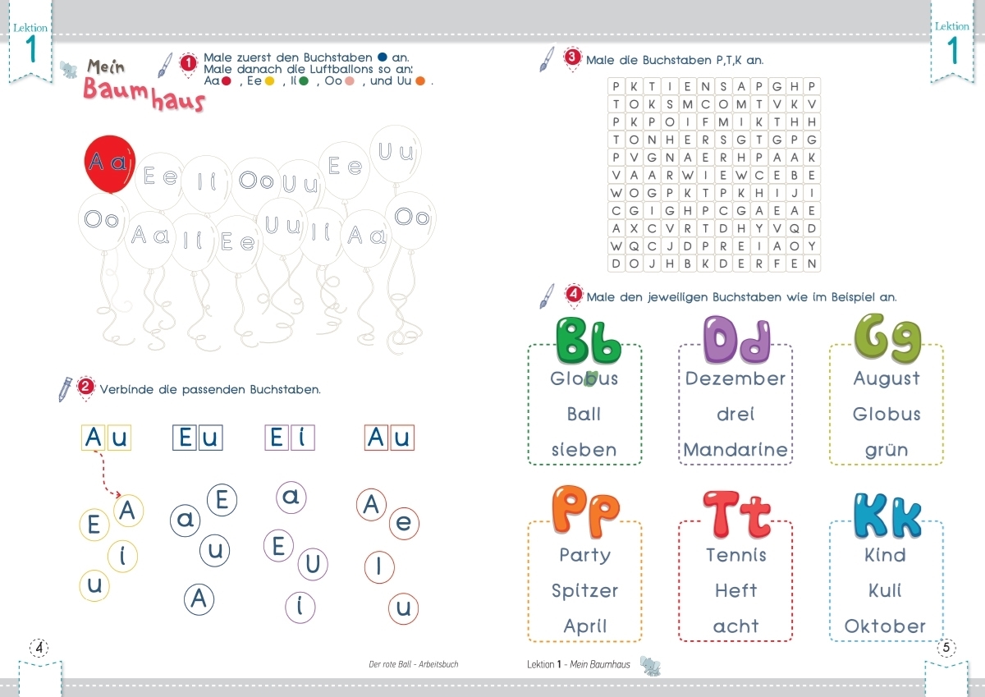Screen dimensions: 985x697
Task: Click the word Party
Action: pos(585,556)
